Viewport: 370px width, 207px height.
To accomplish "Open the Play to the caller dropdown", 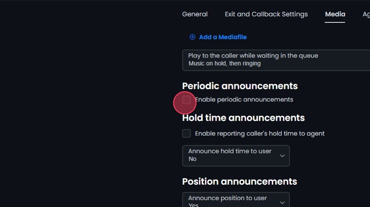I will point(275,60).
